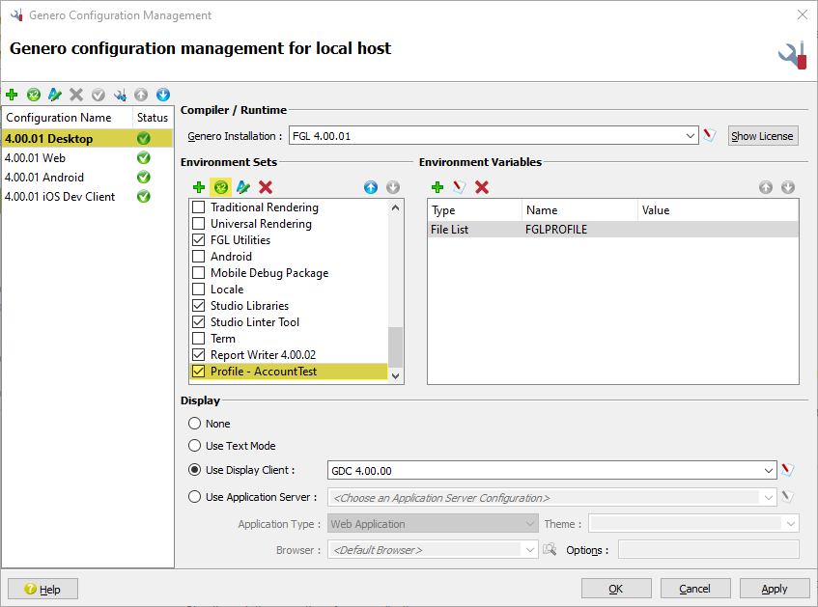Delete the selected configuration with the X icon
The width and height of the screenshot is (818, 607).
(x=75, y=95)
